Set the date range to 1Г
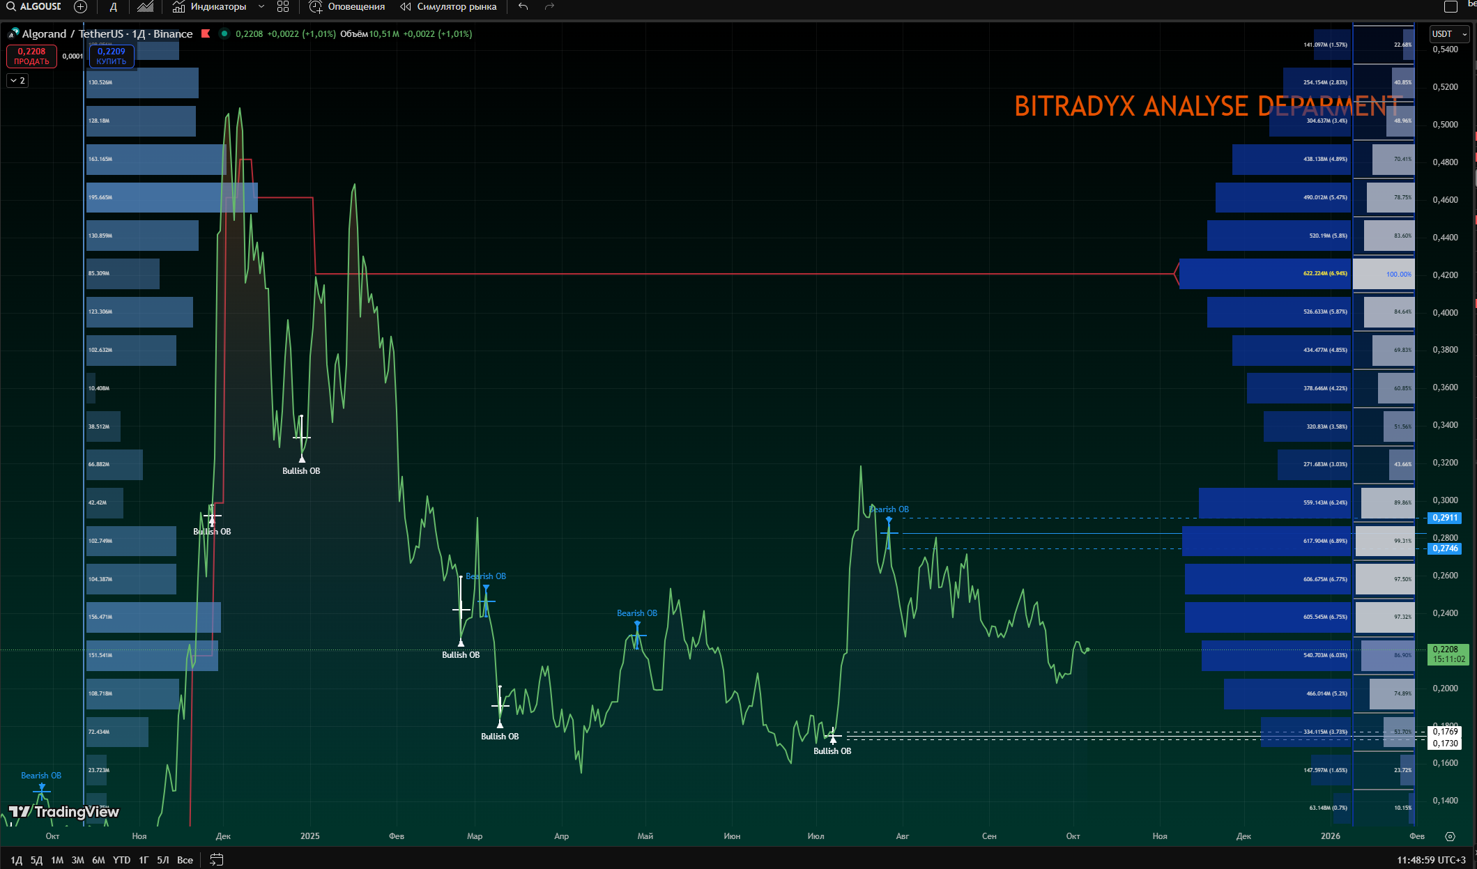The width and height of the screenshot is (1477, 869). click(144, 860)
